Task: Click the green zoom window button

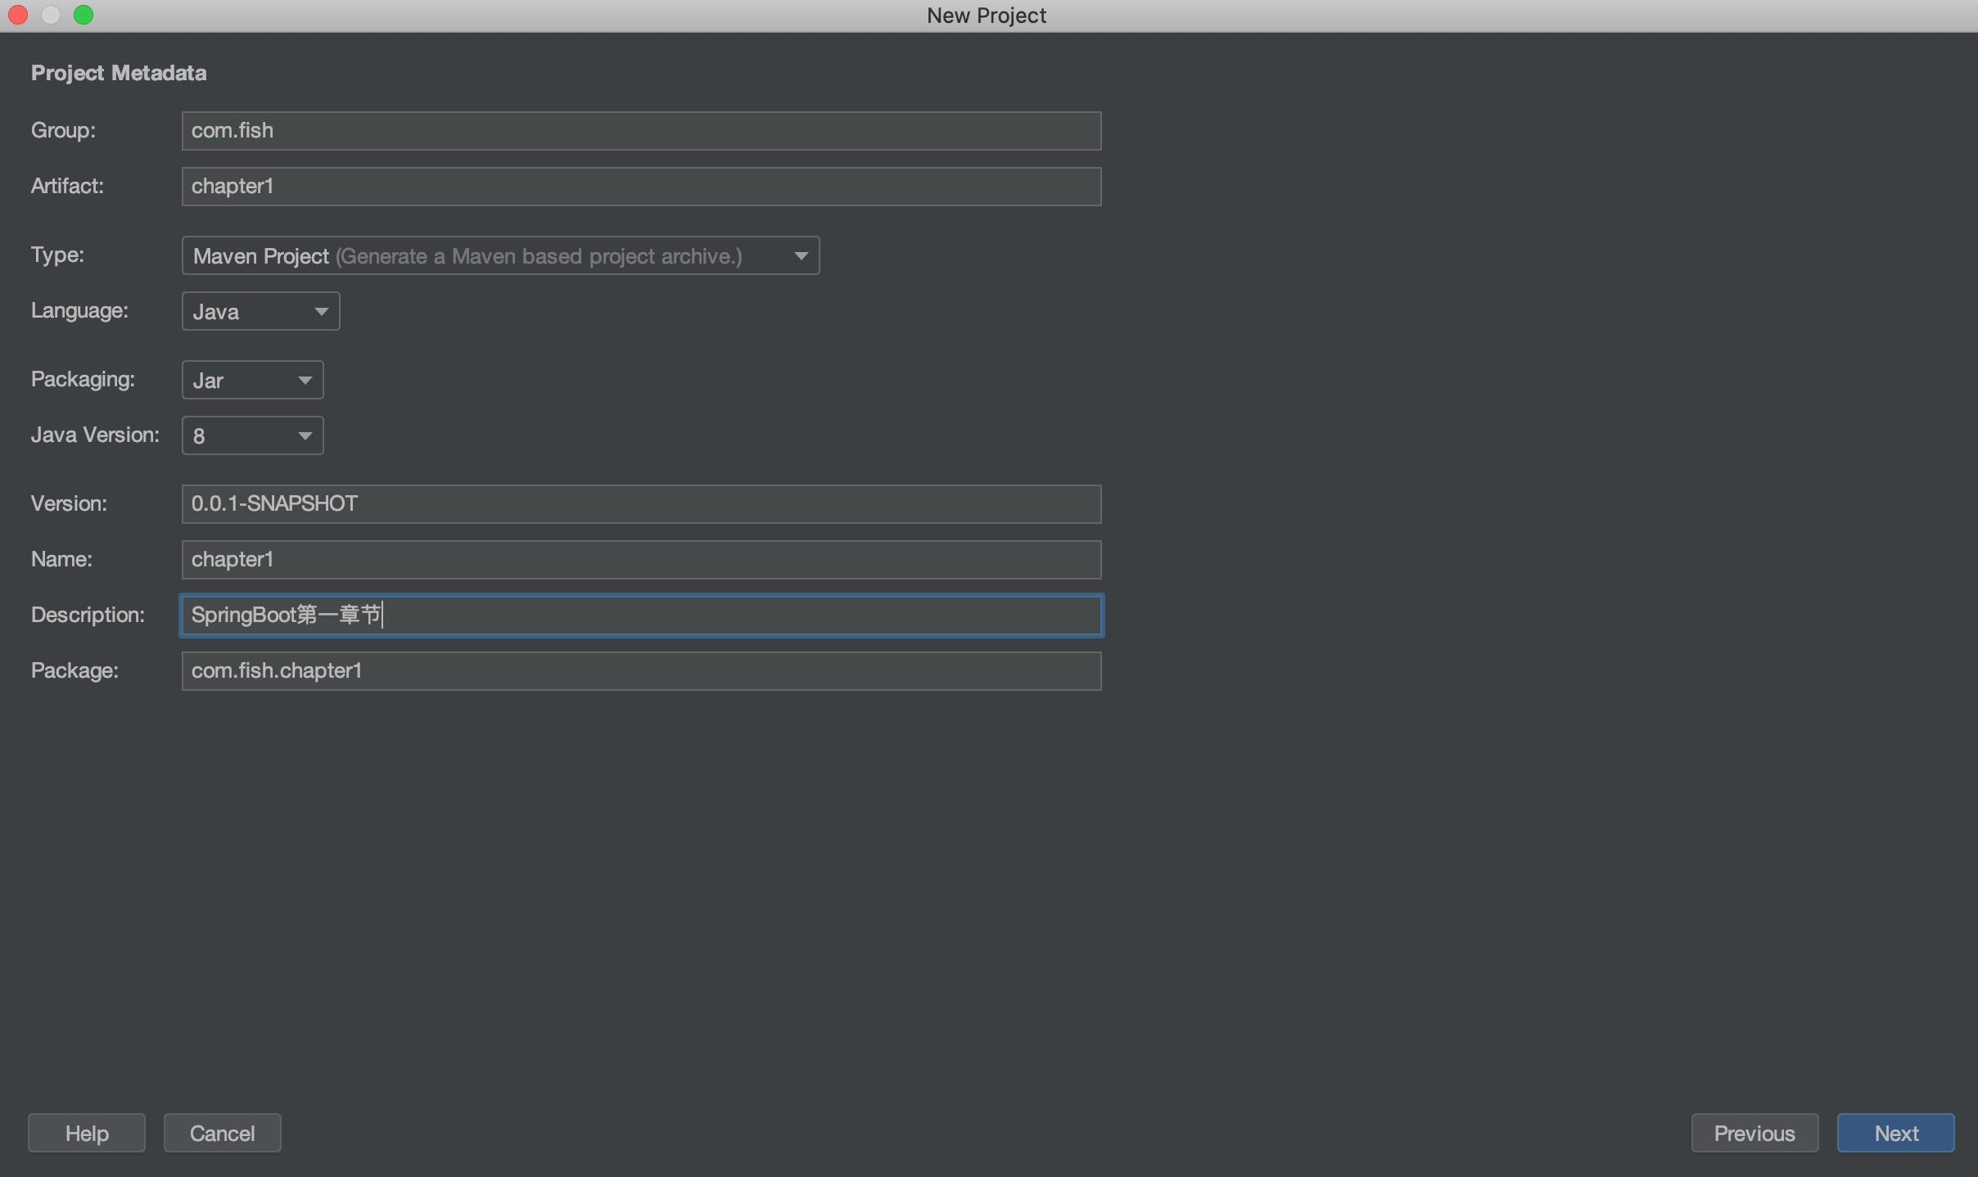Action: (84, 15)
